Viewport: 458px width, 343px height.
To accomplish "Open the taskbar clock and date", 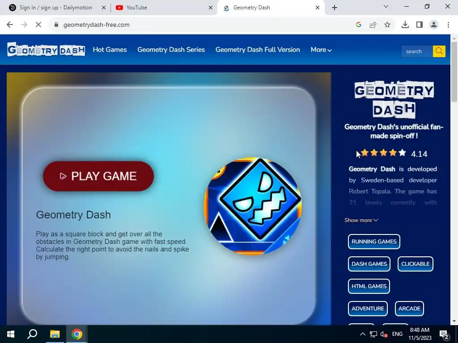I will 420,334.
